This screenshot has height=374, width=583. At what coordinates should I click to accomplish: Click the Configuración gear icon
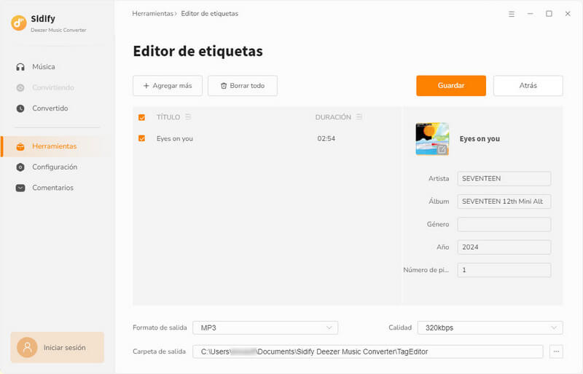point(20,167)
